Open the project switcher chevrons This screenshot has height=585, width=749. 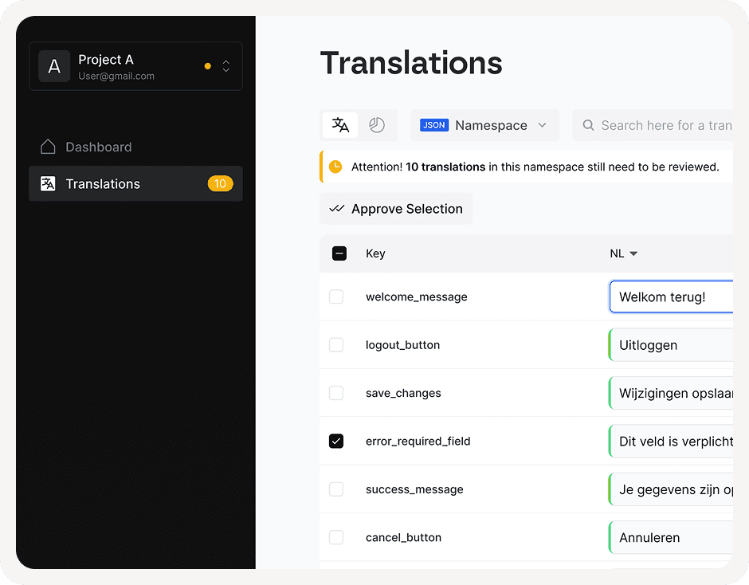point(226,66)
